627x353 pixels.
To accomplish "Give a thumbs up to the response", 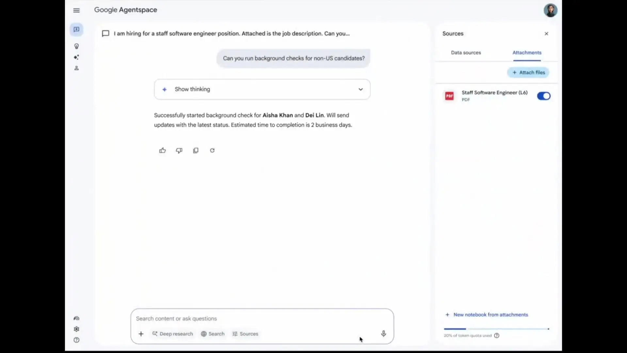I will (x=162, y=150).
